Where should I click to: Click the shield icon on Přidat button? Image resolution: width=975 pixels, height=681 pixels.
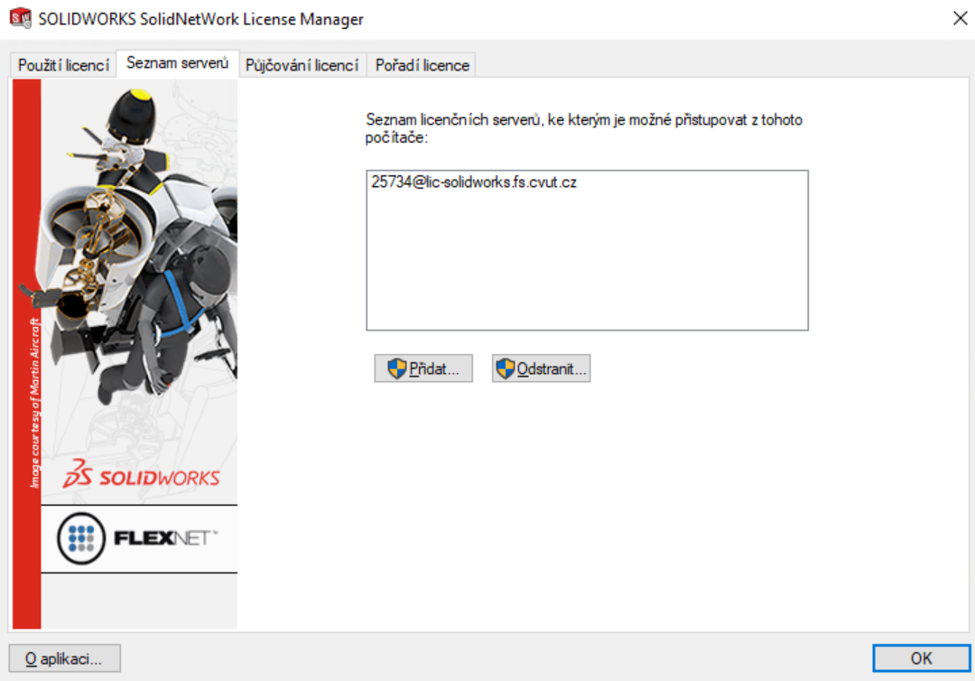click(396, 368)
